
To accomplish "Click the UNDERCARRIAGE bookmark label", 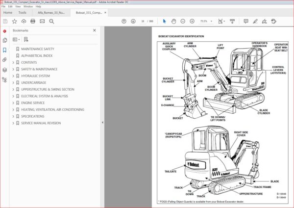I will pyautogui.click(x=33, y=82).
